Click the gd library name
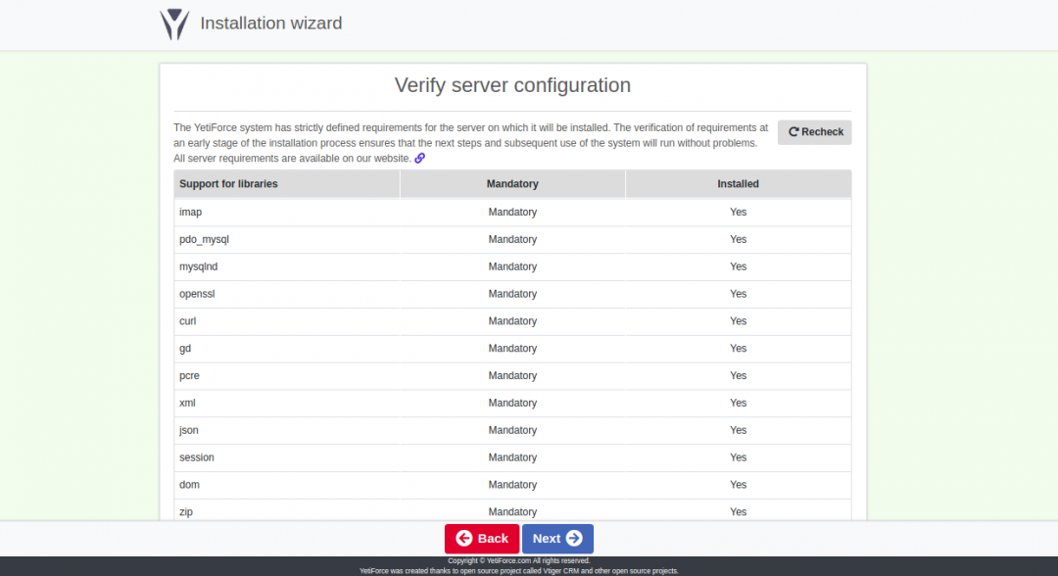This screenshot has width=1058, height=576. pyautogui.click(x=185, y=349)
